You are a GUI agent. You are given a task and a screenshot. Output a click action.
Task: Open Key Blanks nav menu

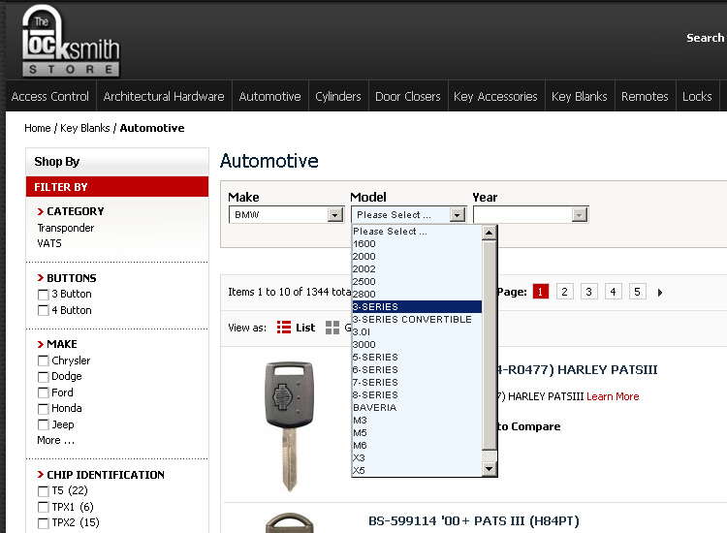[580, 96]
